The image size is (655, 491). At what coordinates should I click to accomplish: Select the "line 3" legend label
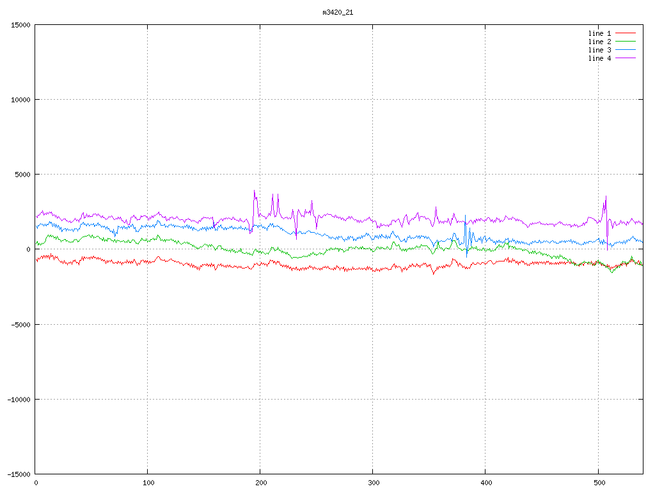point(599,50)
